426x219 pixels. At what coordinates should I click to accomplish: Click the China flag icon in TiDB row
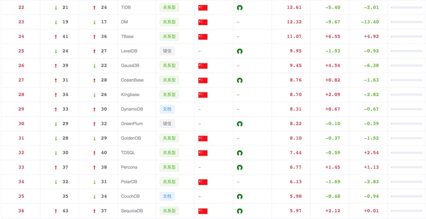coord(203,8)
